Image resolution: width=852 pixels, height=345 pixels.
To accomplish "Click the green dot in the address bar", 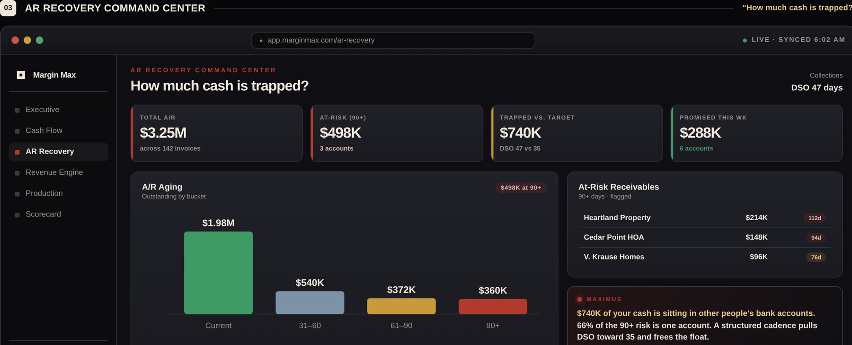I will (261, 41).
